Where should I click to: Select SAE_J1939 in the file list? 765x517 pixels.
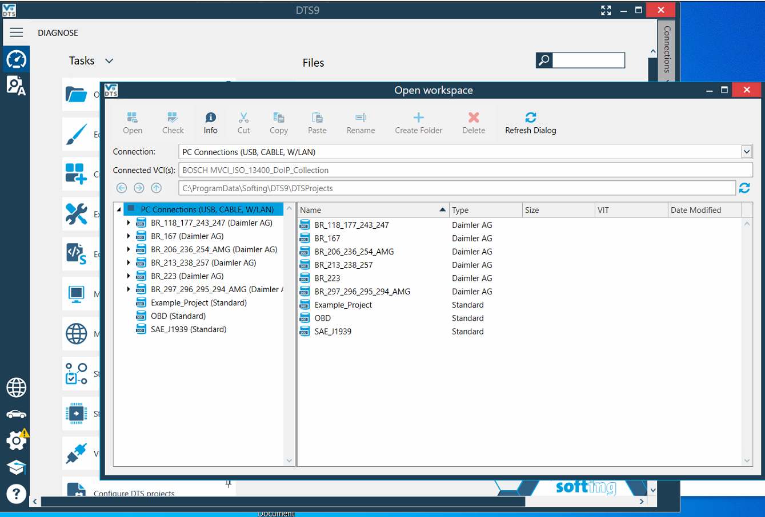(x=333, y=332)
